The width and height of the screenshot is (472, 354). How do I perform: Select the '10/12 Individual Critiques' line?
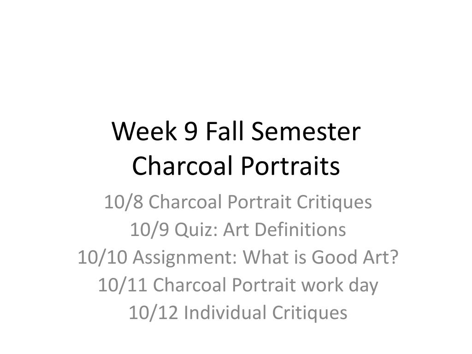click(238, 313)
